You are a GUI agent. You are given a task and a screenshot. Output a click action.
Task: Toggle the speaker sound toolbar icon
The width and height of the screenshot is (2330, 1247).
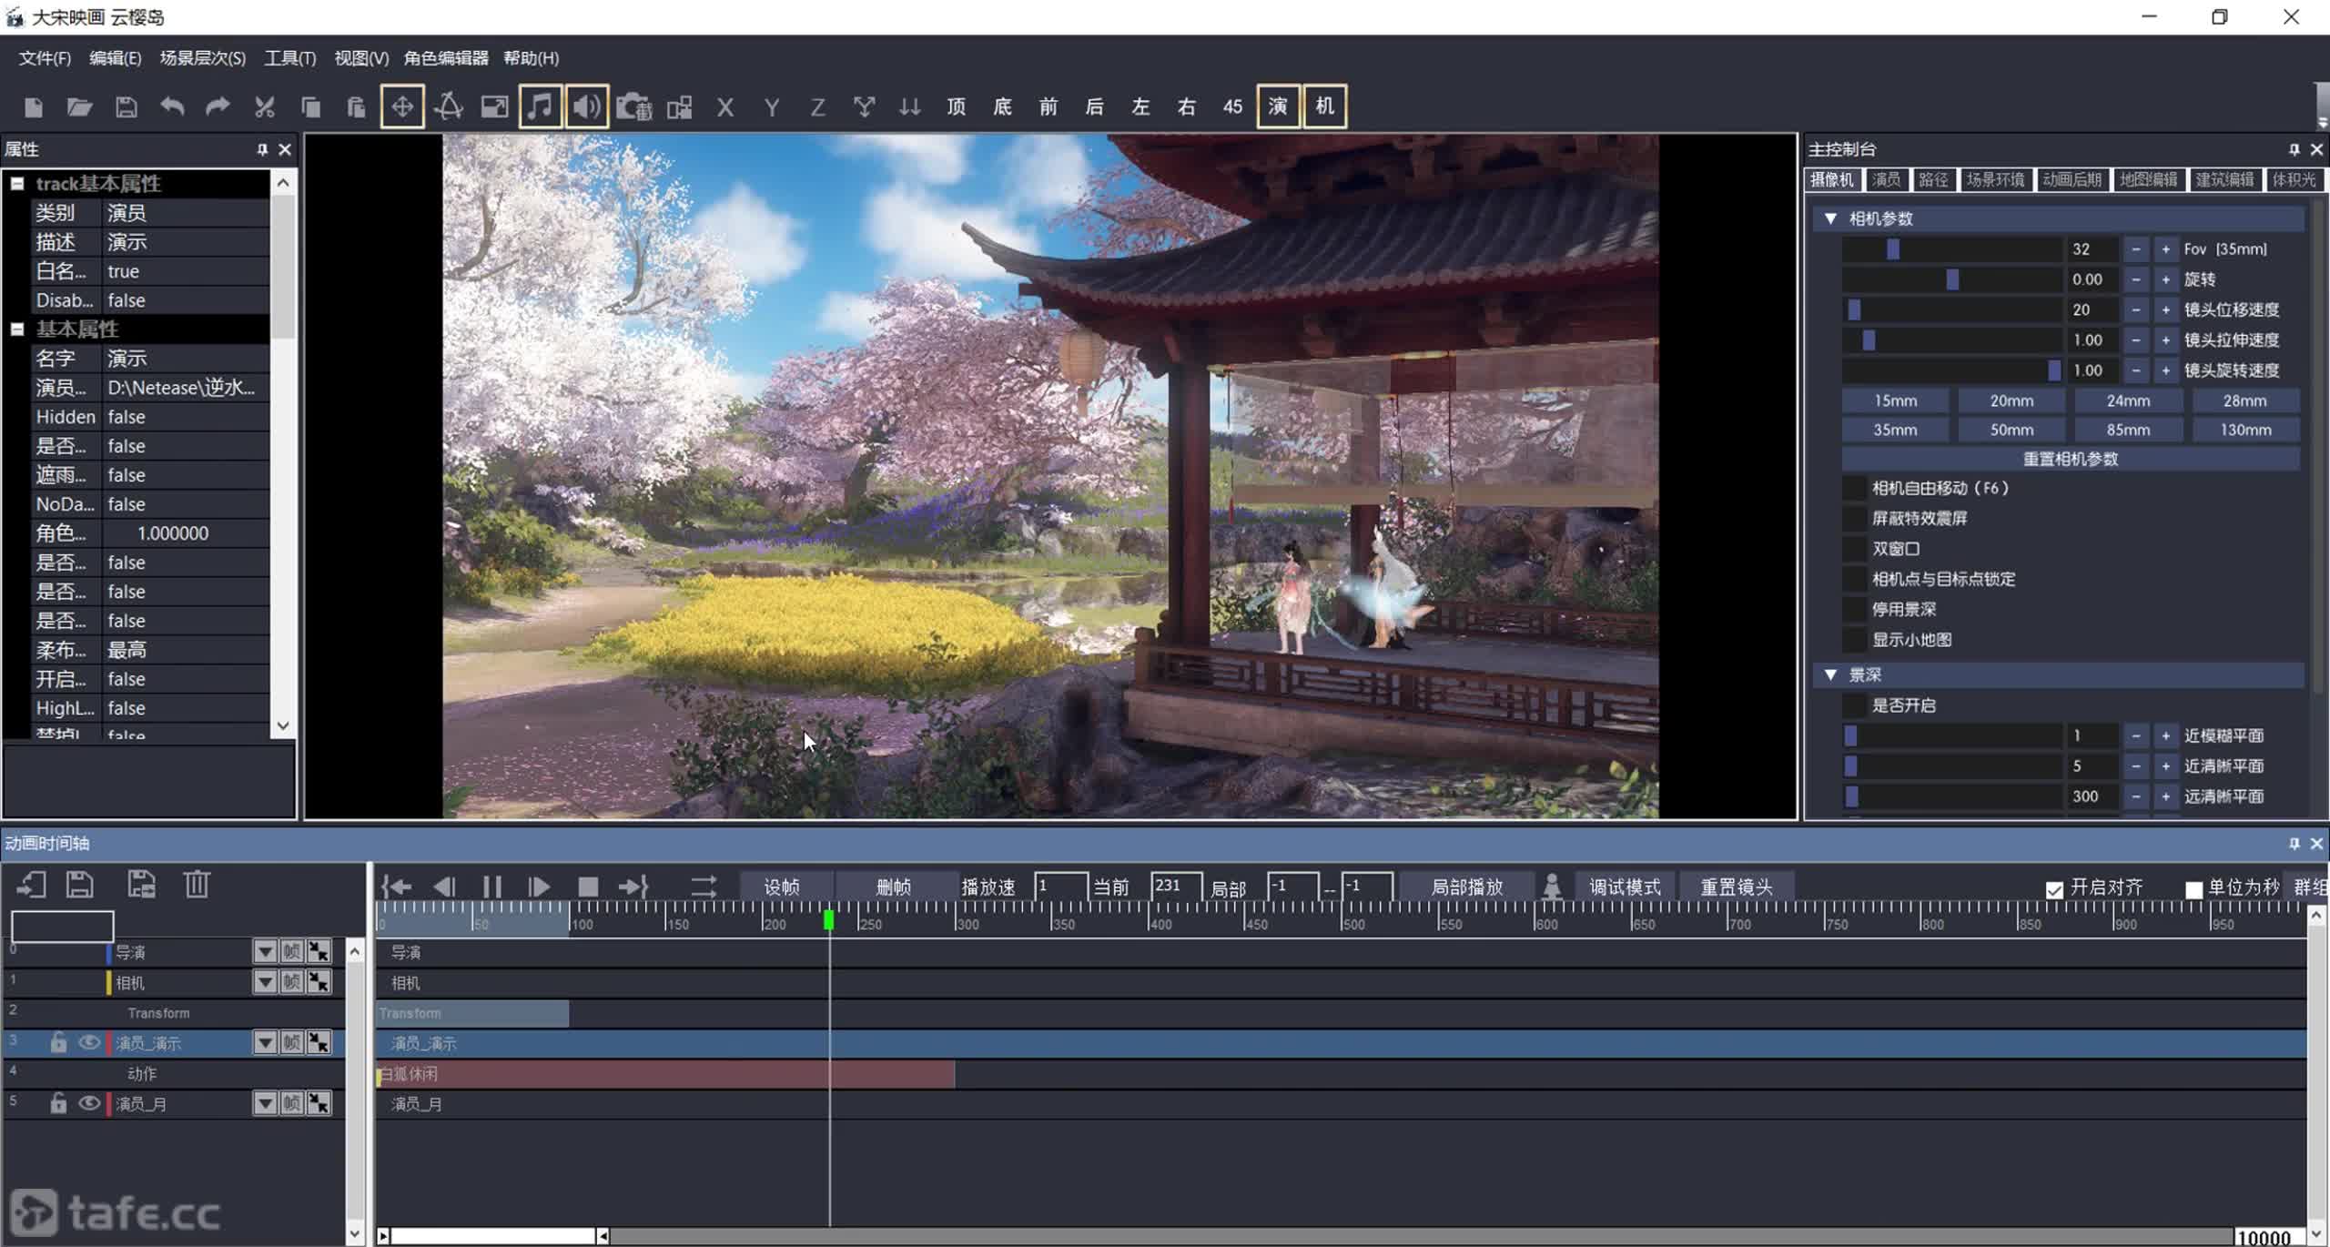pos(587,106)
